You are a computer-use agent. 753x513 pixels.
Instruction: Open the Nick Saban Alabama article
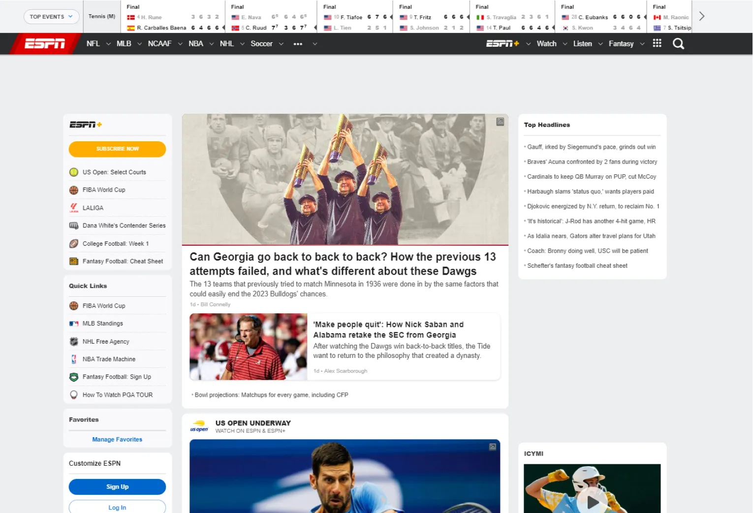coord(388,330)
